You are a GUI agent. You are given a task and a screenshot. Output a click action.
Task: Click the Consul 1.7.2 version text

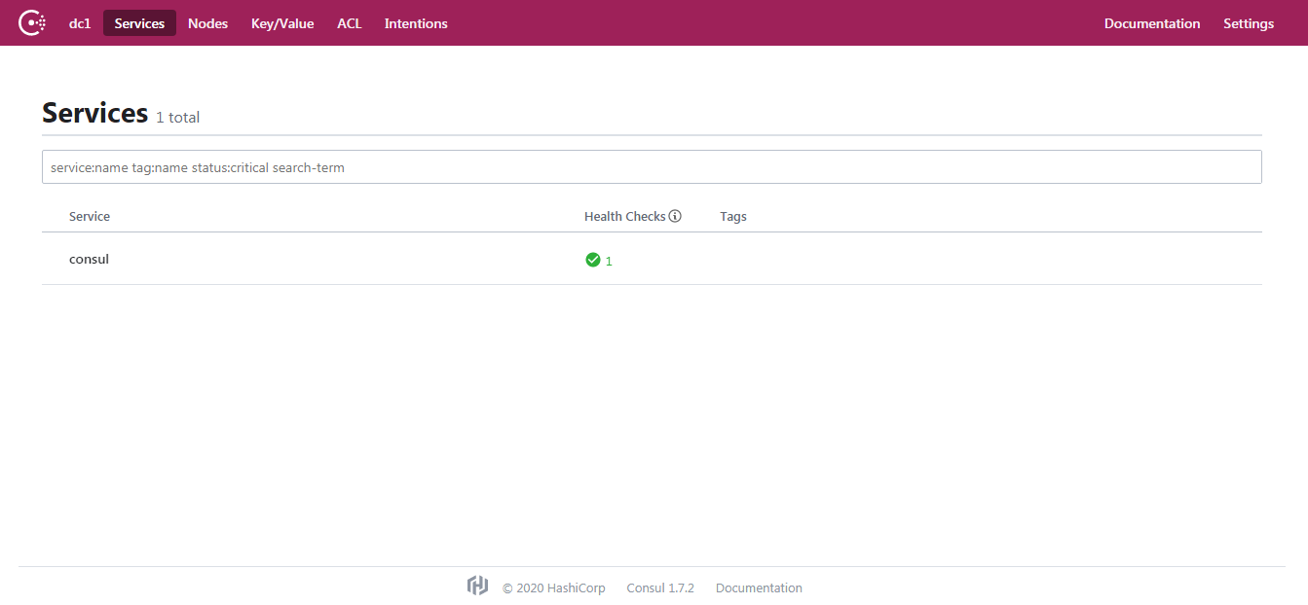click(660, 587)
